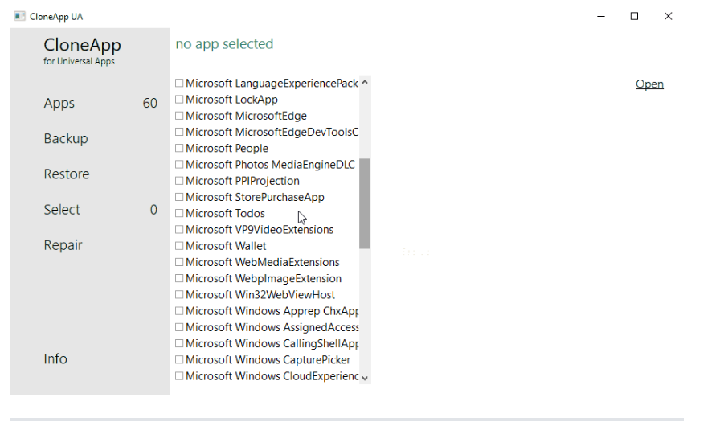Viewport: 720px width, 422px height.
Task: Choose Select in the sidebar
Action: click(x=62, y=210)
